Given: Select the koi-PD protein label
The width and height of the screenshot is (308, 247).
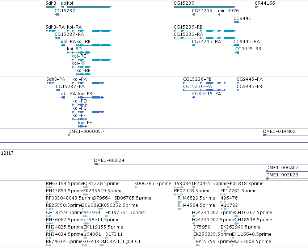Looking at the screenshot, I should (x=80, y=101).
